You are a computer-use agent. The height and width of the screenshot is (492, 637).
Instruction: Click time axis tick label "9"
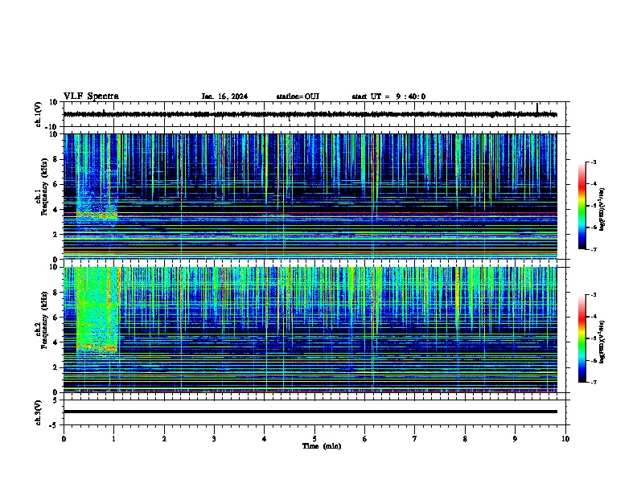(515, 439)
